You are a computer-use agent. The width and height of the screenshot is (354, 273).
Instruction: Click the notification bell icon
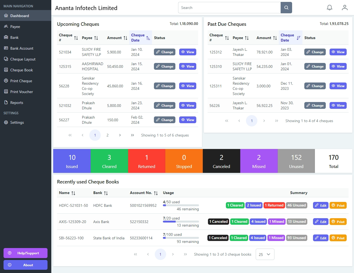tap(330, 8)
